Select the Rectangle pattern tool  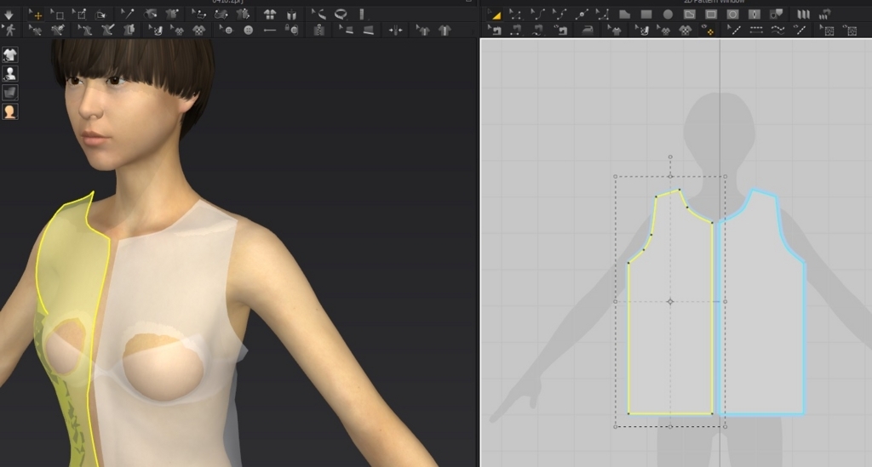(646, 14)
